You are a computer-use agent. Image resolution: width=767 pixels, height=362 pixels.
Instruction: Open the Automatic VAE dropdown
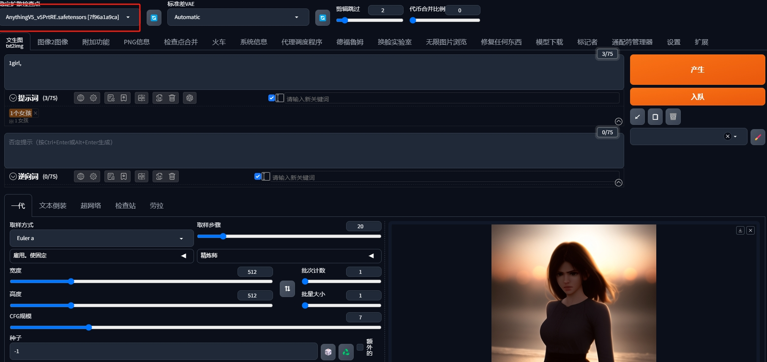(238, 17)
